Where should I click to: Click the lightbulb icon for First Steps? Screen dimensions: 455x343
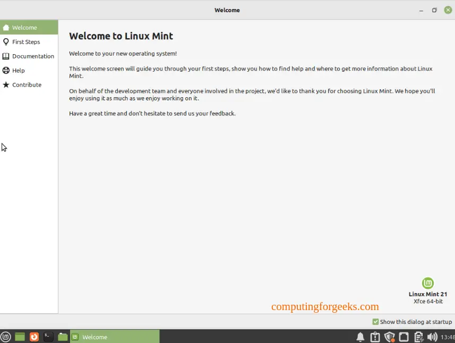pos(6,42)
